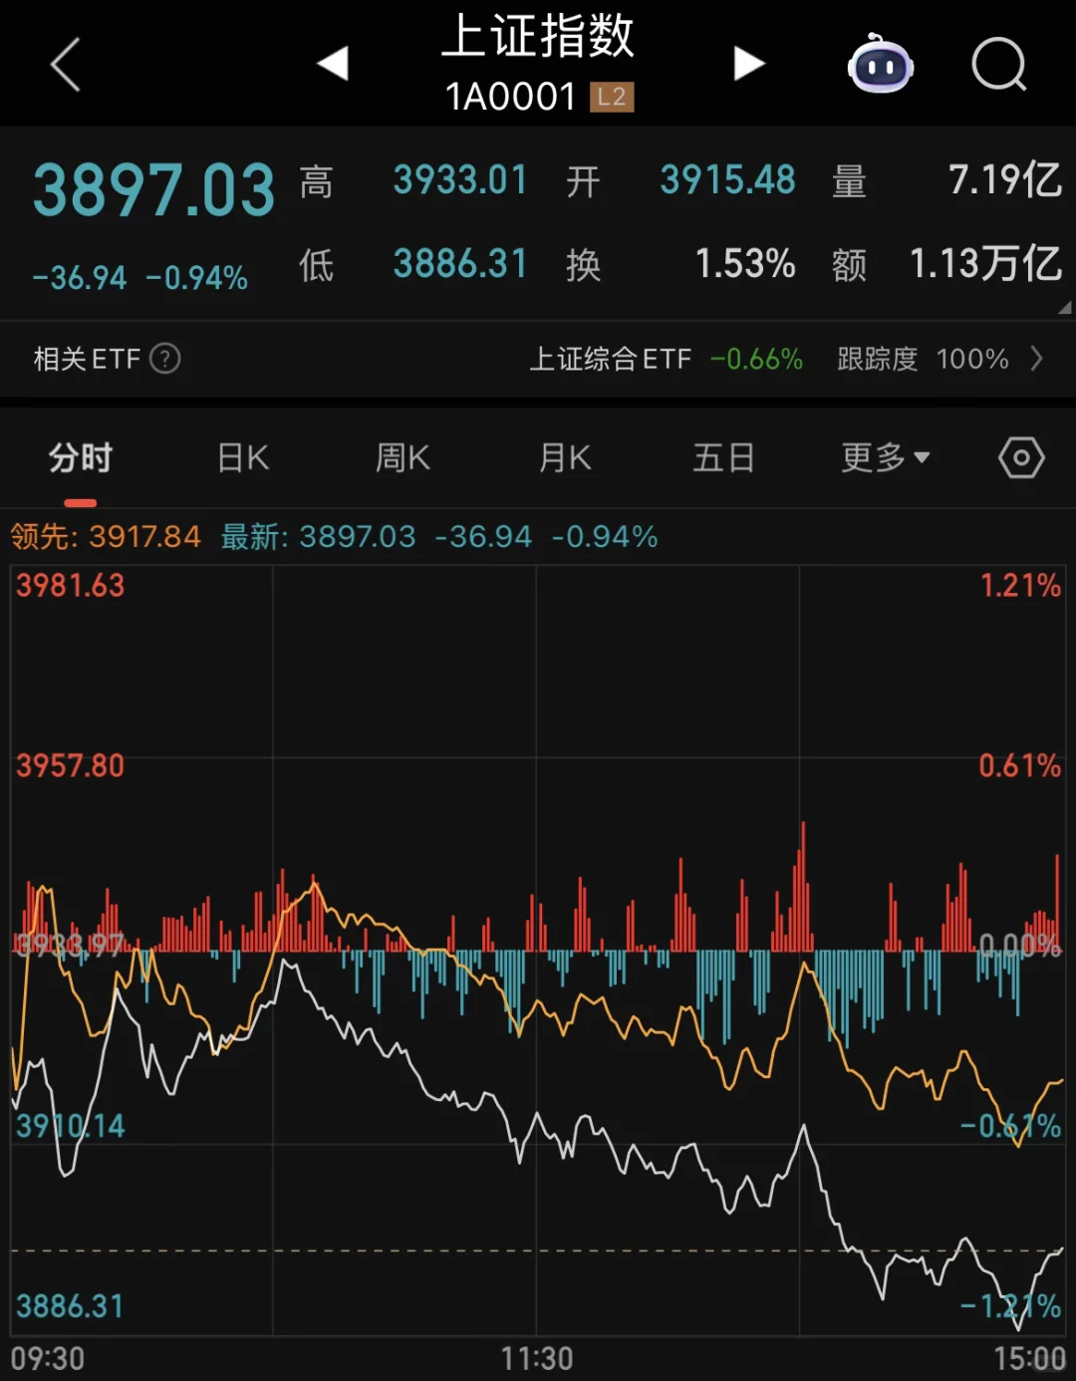Open the 上证综合ETF link
Image resolution: width=1076 pixels, height=1381 pixels.
pos(611,359)
